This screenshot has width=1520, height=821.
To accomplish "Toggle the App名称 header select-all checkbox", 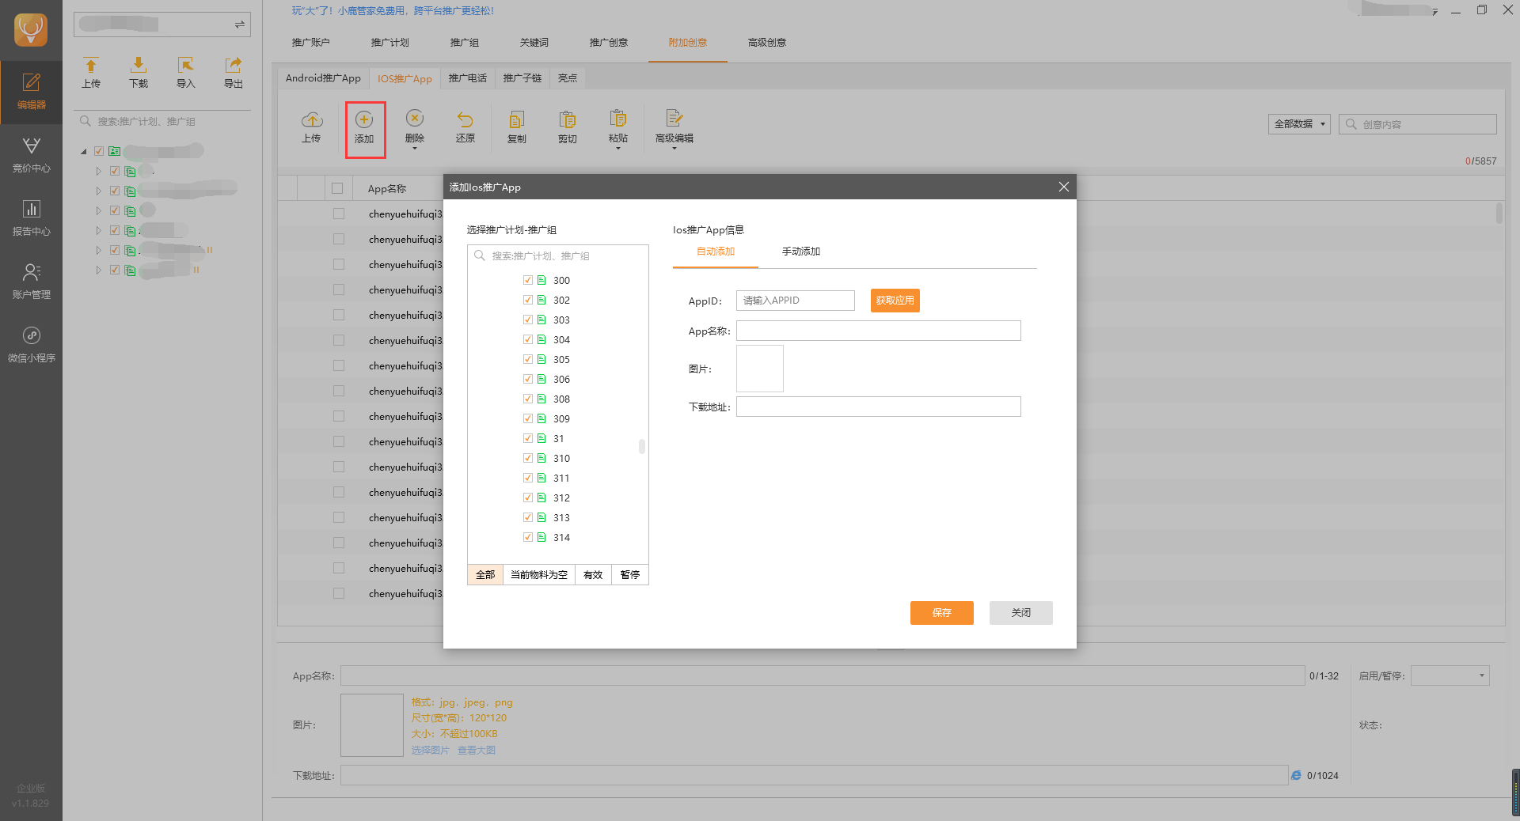I will 337,188.
